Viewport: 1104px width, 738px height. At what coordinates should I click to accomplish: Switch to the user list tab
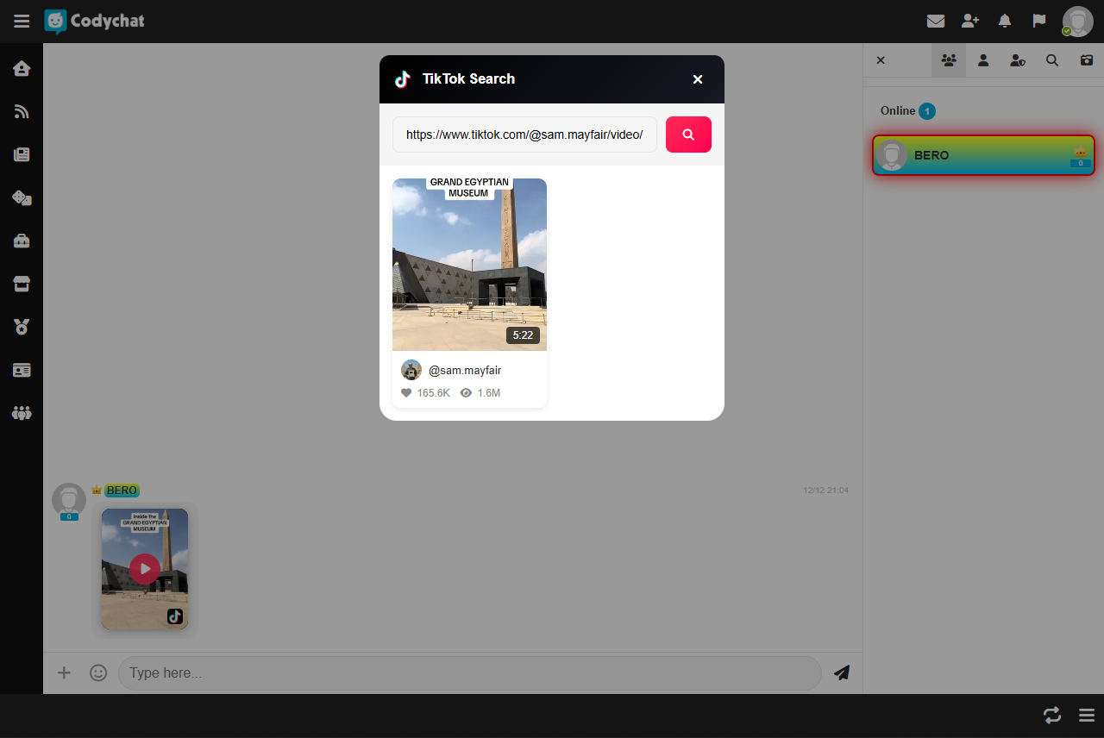click(949, 60)
